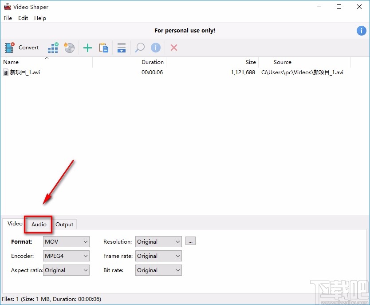This screenshot has width=370, height=305.
Task: Sort by Name column header
Action: [47, 62]
